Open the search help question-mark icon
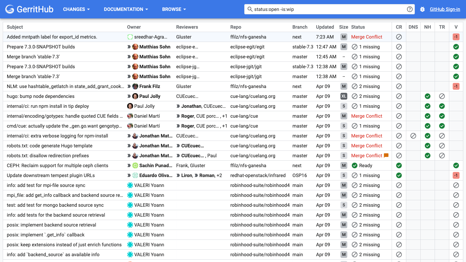 (x=410, y=9)
